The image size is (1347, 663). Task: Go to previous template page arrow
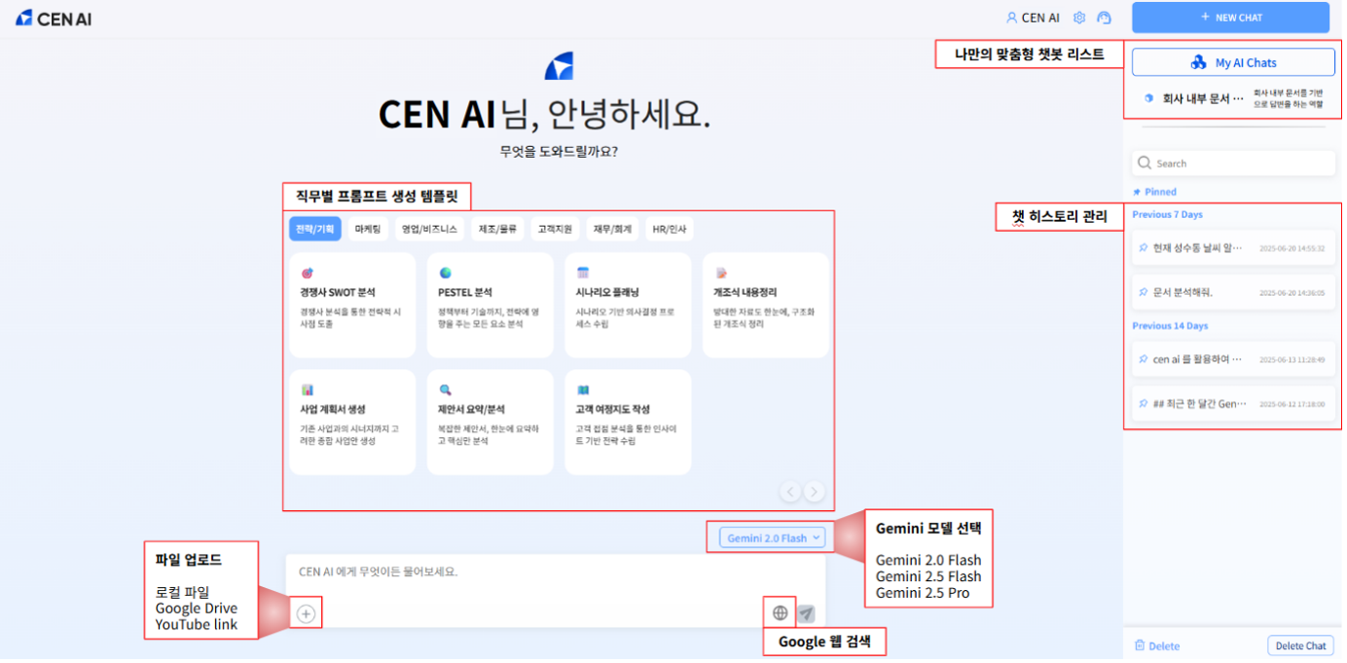click(x=790, y=492)
